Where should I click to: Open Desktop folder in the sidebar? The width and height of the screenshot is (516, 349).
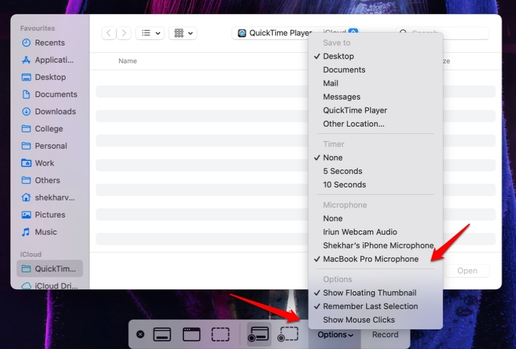tap(49, 77)
